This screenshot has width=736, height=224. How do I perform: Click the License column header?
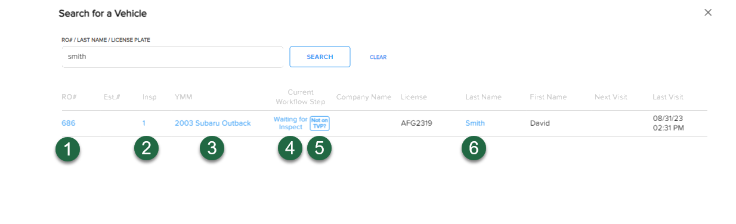click(x=414, y=97)
